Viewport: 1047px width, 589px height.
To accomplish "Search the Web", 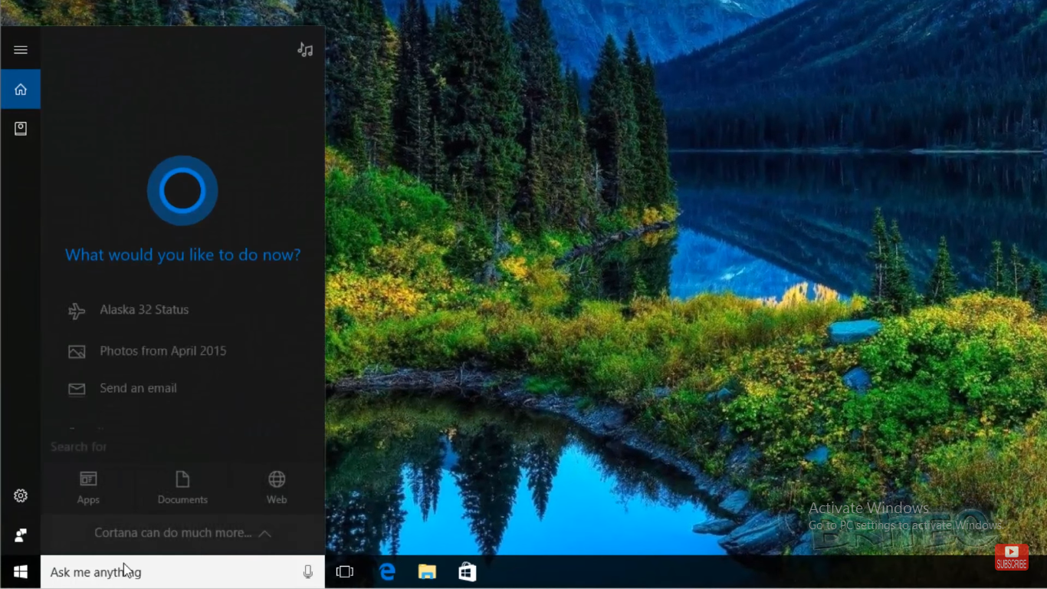I will 277,488.
